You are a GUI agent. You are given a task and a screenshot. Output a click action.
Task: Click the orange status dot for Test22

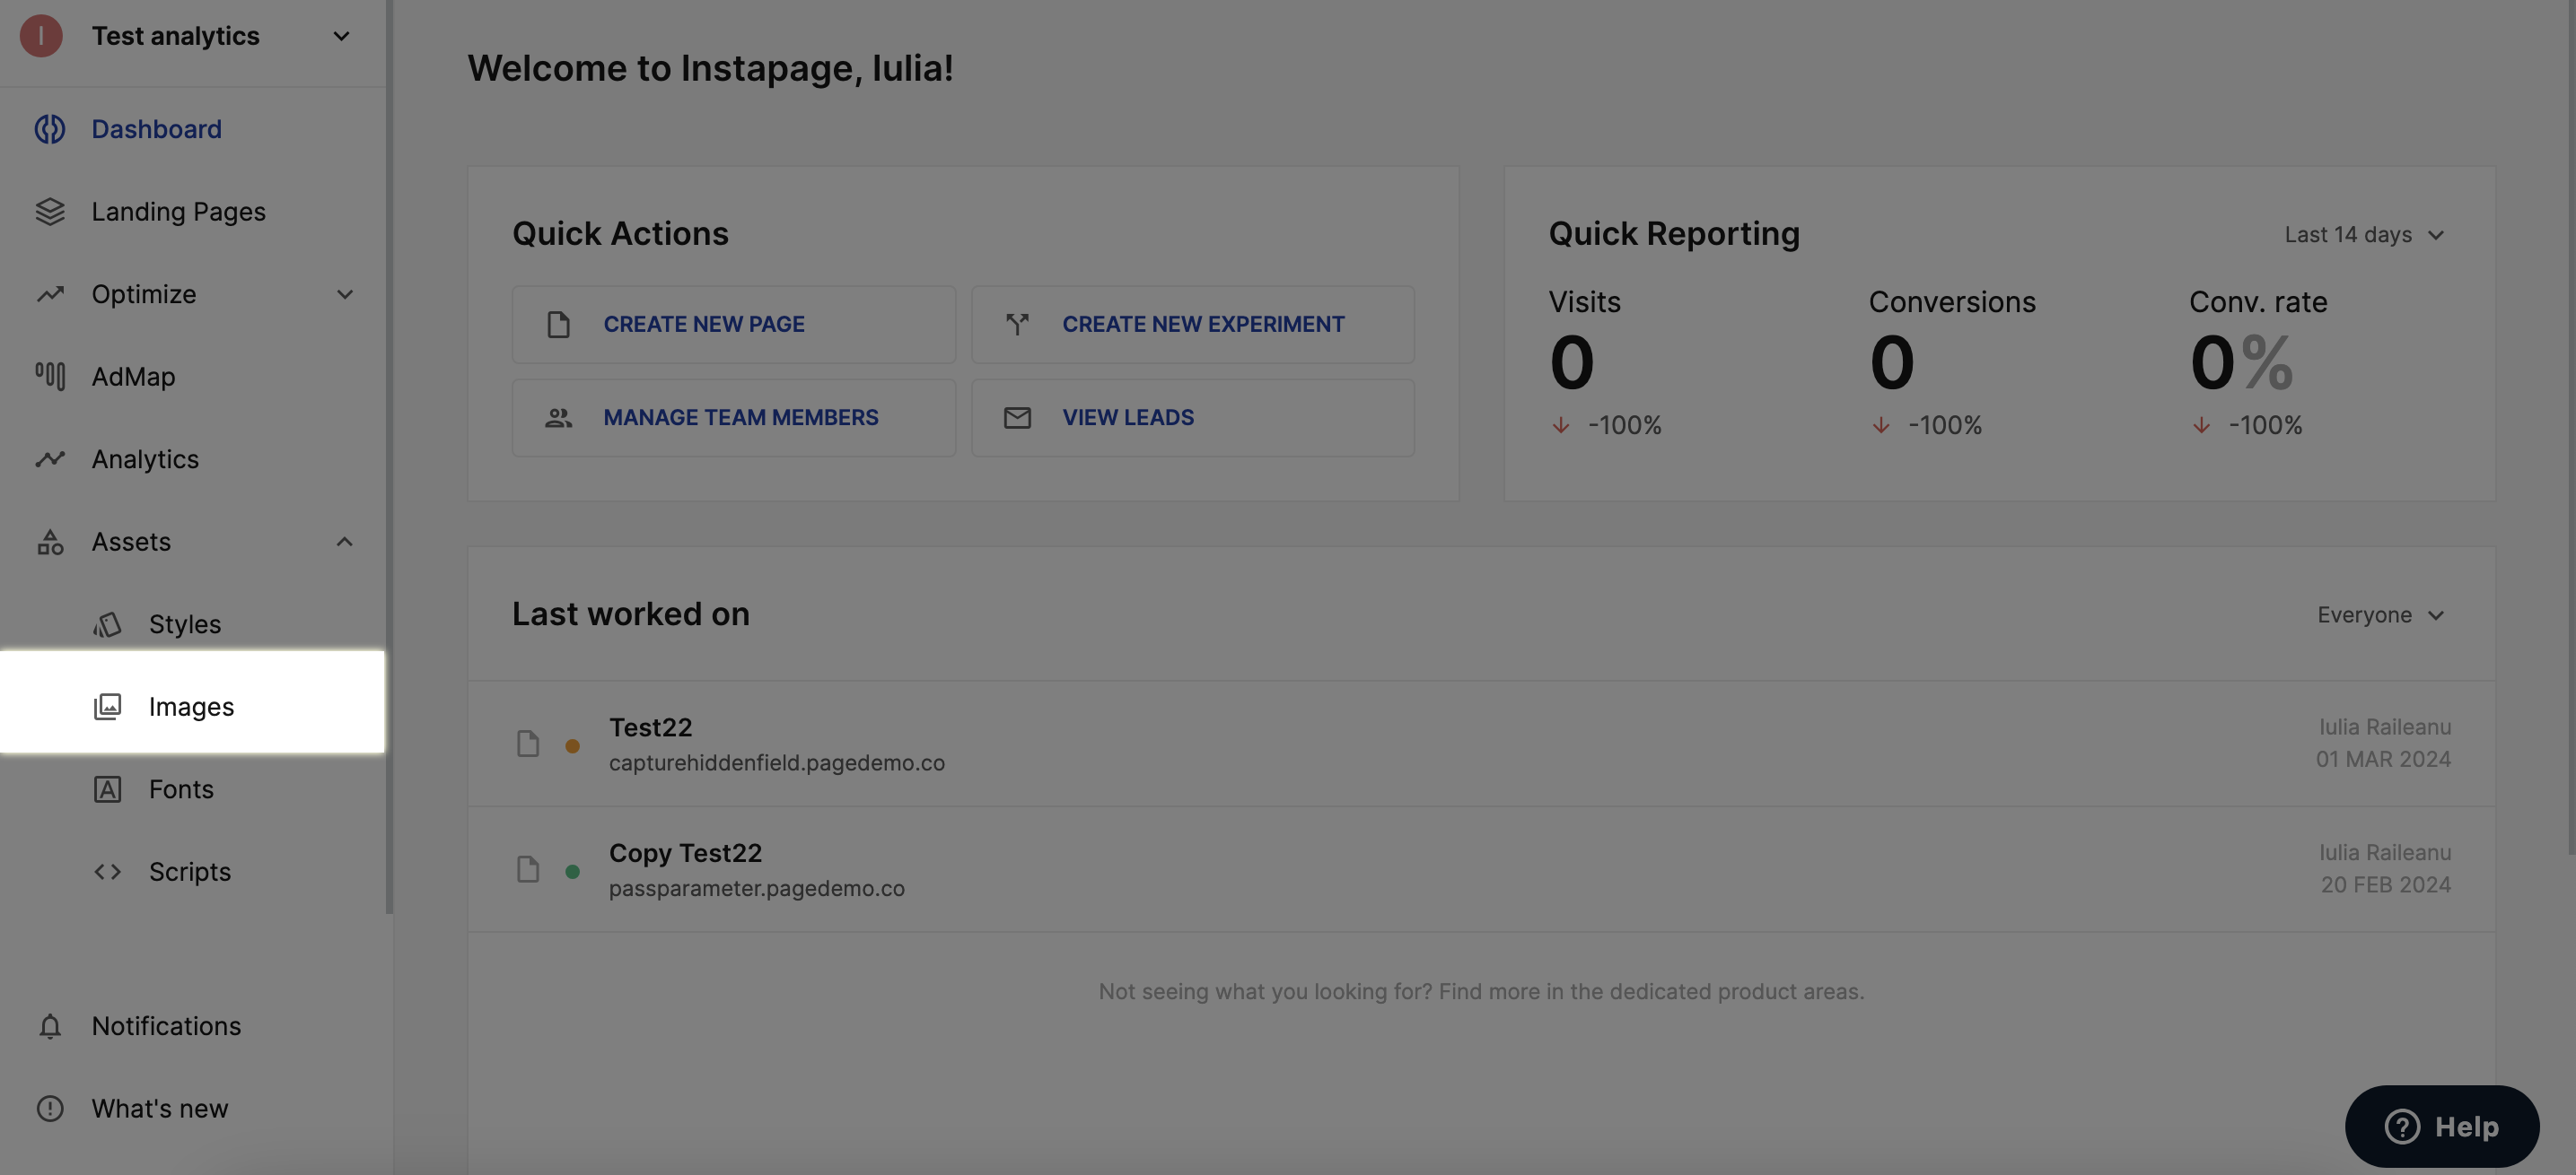pyautogui.click(x=572, y=745)
